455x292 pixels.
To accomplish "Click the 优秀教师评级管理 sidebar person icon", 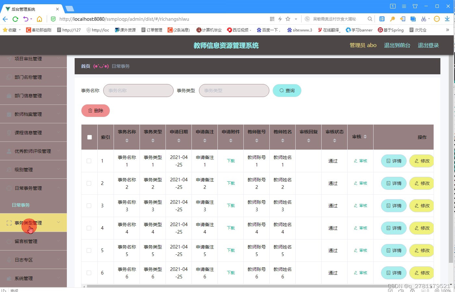I will pyautogui.click(x=9, y=151).
